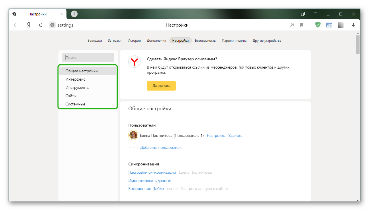Image resolution: width=369 pixels, height=210 pixels.
Task: Open the tab groups icon in title bar
Action: tap(303, 14)
